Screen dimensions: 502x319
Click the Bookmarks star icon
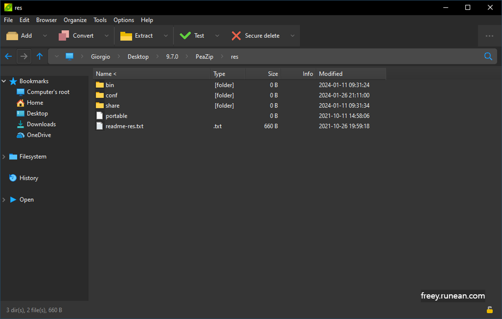pyautogui.click(x=13, y=81)
